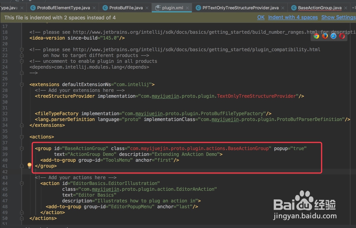Open in Chrome browser icon
The height and width of the screenshot is (228, 356).
316,36
